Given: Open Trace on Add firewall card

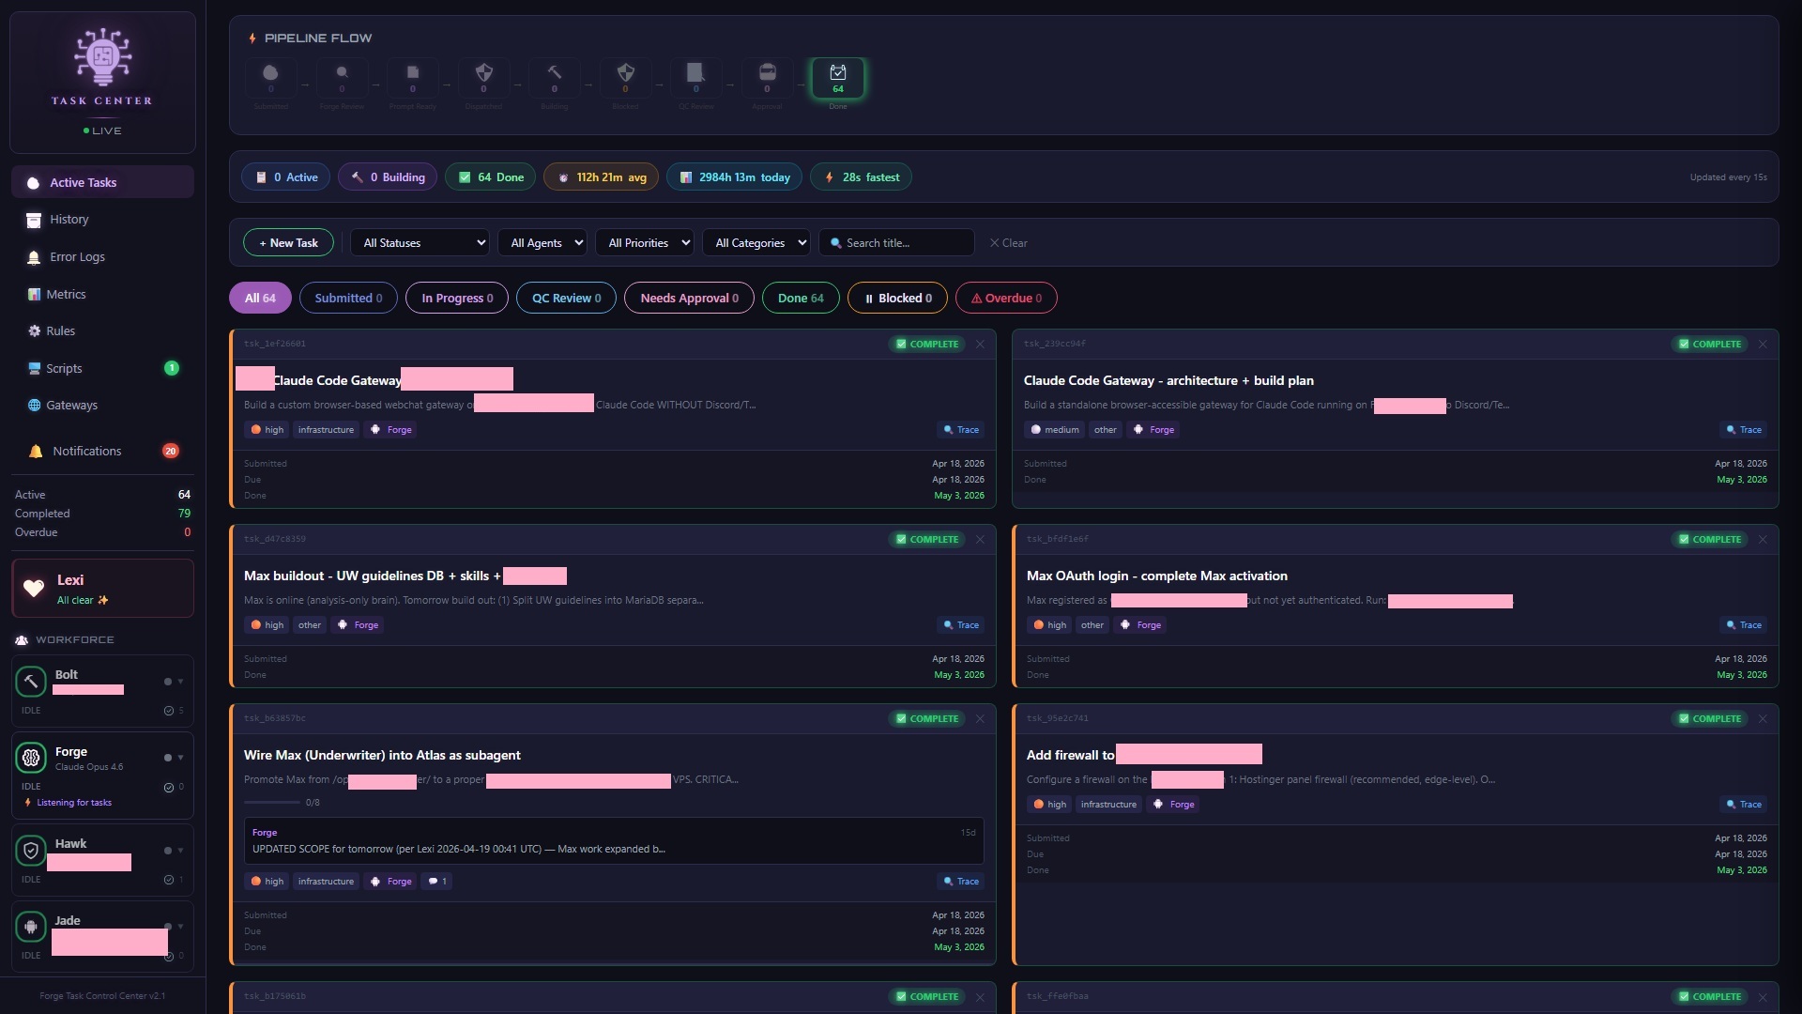Looking at the screenshot, I should click(x=1744, y=805).
